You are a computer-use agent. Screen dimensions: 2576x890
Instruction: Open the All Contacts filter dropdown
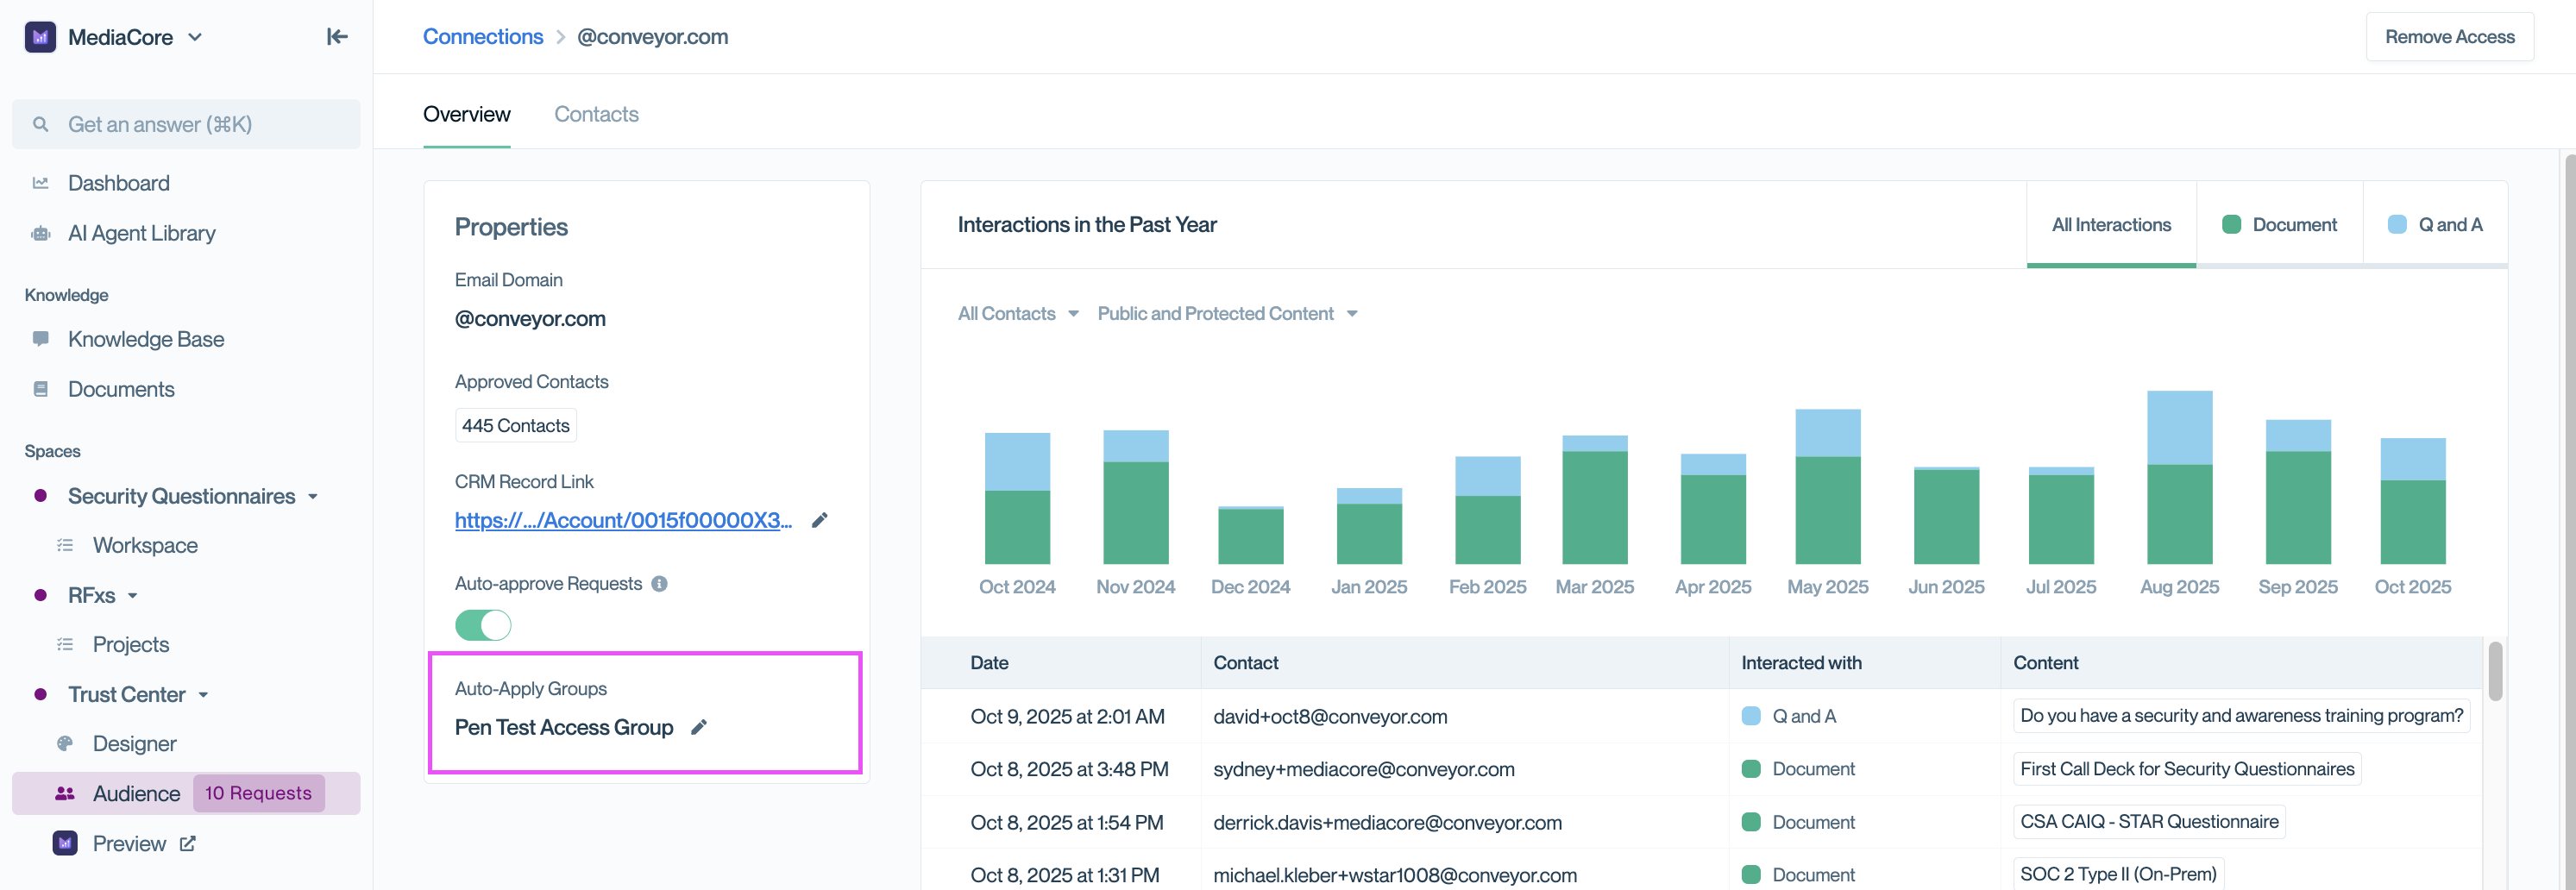(x=1018, y=314)
